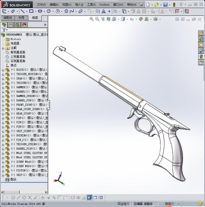
Task: Switch to single view viewport layout
Action: click(89, 198)
